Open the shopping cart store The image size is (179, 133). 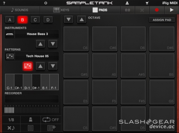coord(147,3)
